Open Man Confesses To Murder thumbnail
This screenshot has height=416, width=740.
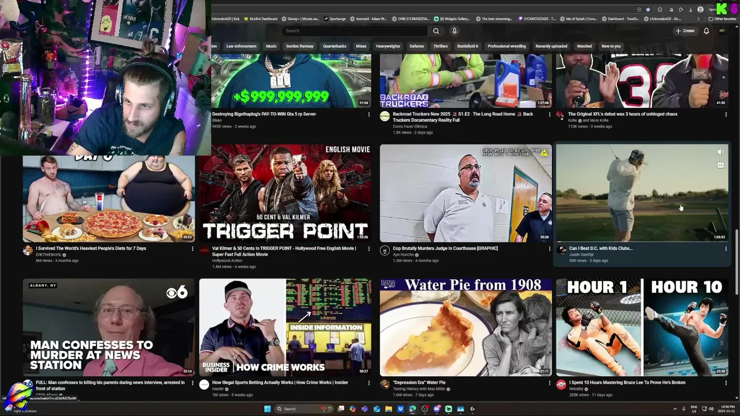click(x=109, y=328)
